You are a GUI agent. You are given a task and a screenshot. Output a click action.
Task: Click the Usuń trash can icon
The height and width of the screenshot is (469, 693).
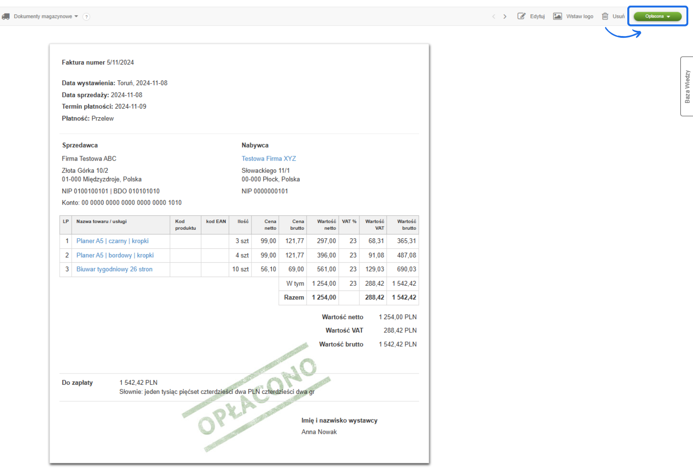tap(605, 17)
